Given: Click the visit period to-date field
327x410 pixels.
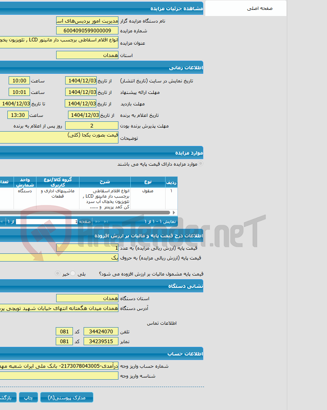Looking at the screenshot, I should pyautogui.click(x=15, y=104).
